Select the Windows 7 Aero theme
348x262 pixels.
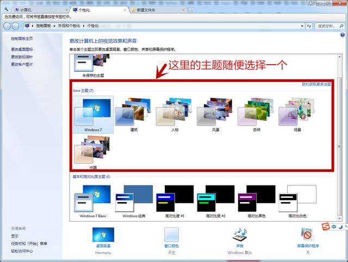pos(93,115)
